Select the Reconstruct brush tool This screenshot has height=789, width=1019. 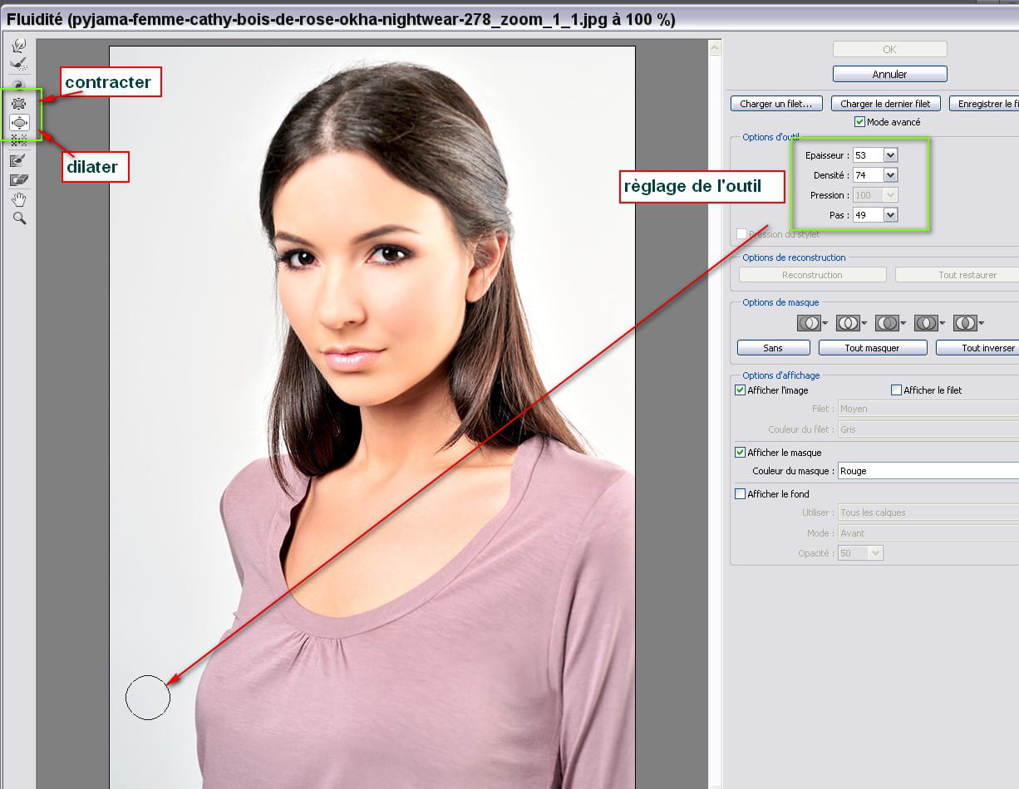(18, 63)
